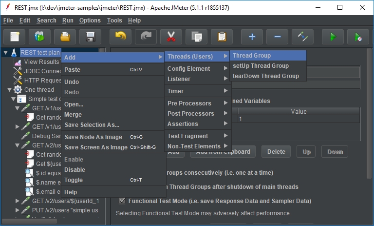Select Disable in context menu
Screen dimensions: 374x226
tap(112, 170)
